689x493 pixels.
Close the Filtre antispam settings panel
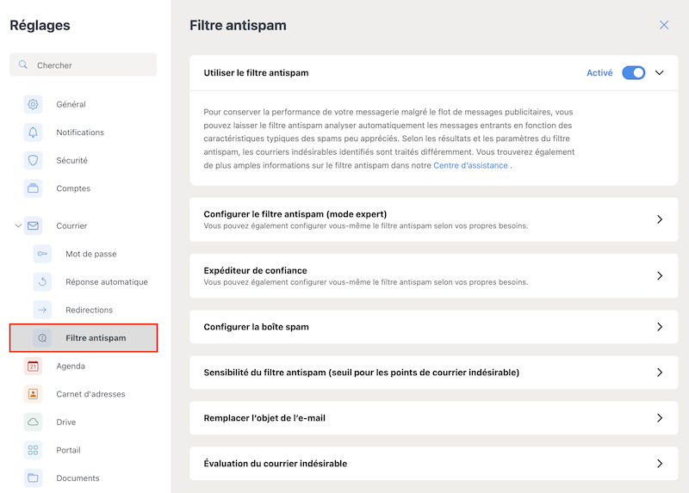coord(663,25)
